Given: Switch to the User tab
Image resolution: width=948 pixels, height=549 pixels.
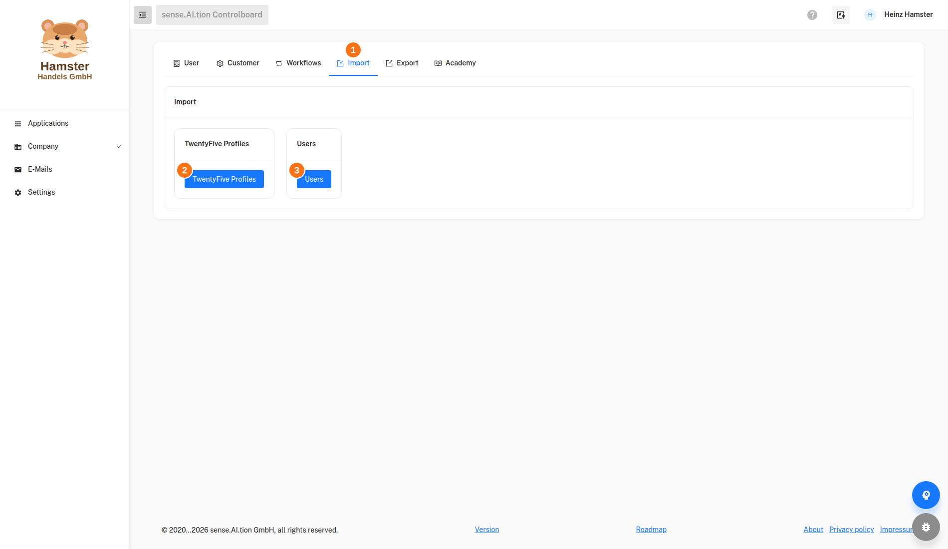Looking at the screenshot, I should [x=186, y=63].
